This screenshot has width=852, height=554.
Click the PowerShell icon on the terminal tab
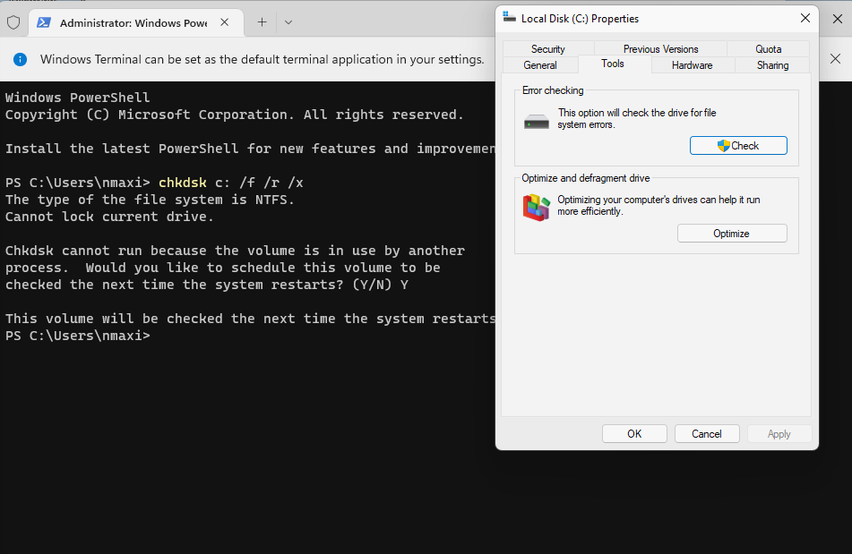(44, 22)
